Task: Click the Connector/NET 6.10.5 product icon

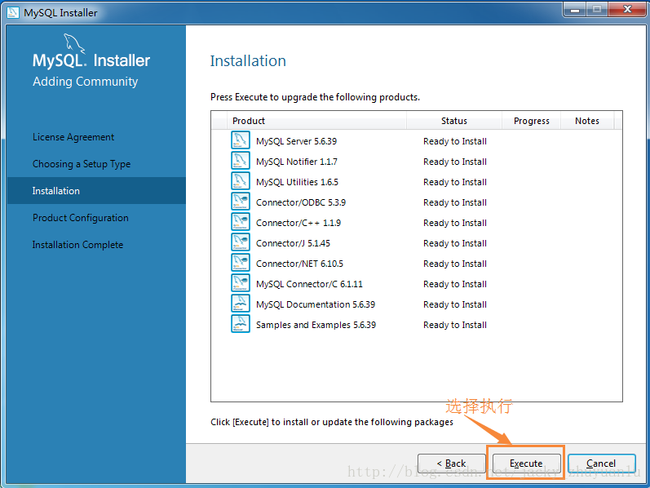Action: pyautogui.click(x=241, y=262)
